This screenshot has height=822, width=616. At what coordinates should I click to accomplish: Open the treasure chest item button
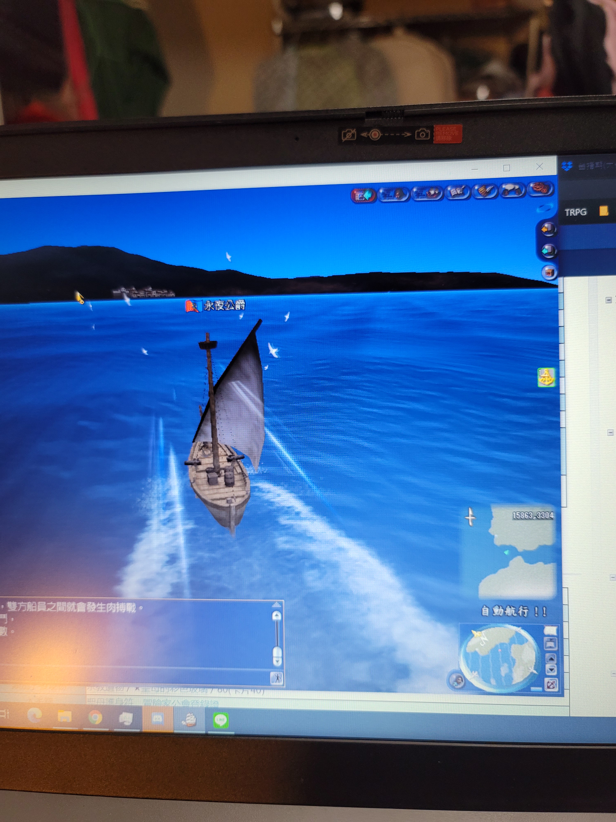coord(549,272)
